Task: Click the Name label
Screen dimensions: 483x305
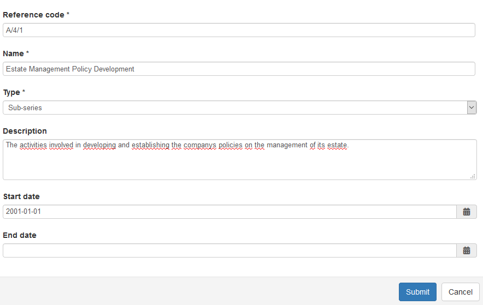Action: [13, 53]
